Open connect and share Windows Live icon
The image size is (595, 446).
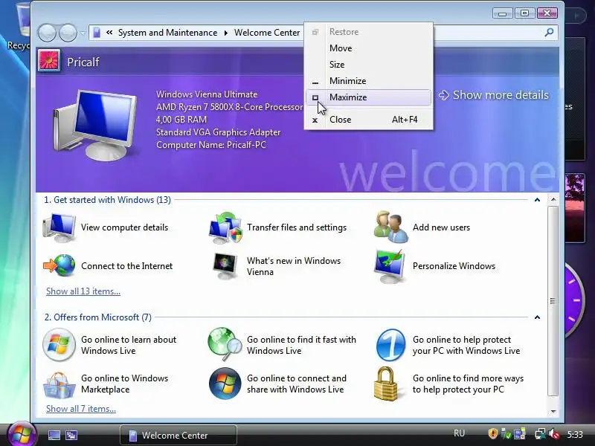pyautogui.click(x=225, y=384)
